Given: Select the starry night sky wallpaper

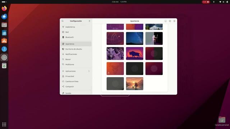Looking at the screenshot, I should [x=134, y=38].
